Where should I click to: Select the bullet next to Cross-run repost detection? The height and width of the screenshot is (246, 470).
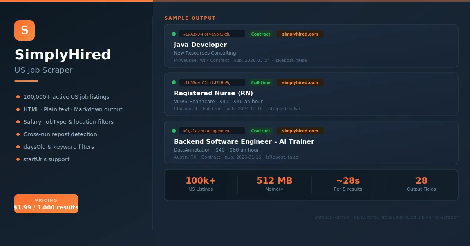(17, 134)
